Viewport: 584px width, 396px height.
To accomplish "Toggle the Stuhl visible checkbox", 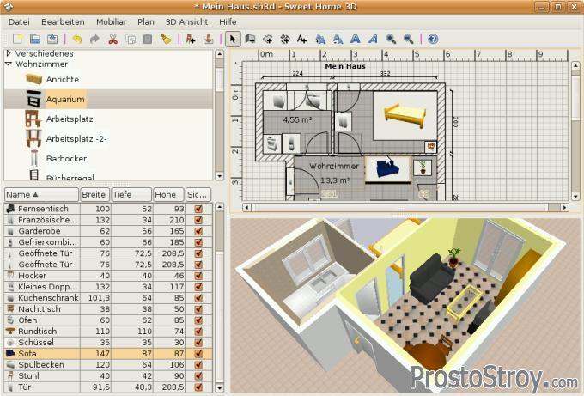I will pyautogui.click(x=198, y=376).
